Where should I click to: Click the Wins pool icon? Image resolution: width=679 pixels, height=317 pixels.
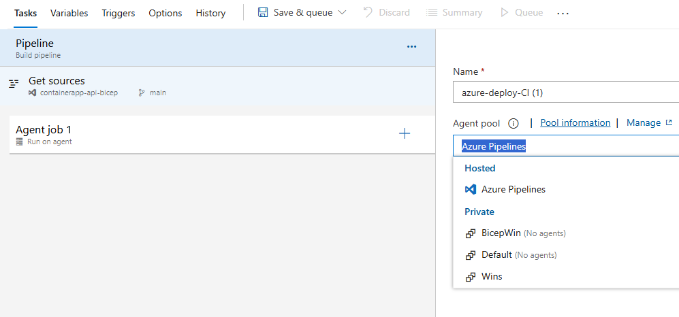coord(471,277)
